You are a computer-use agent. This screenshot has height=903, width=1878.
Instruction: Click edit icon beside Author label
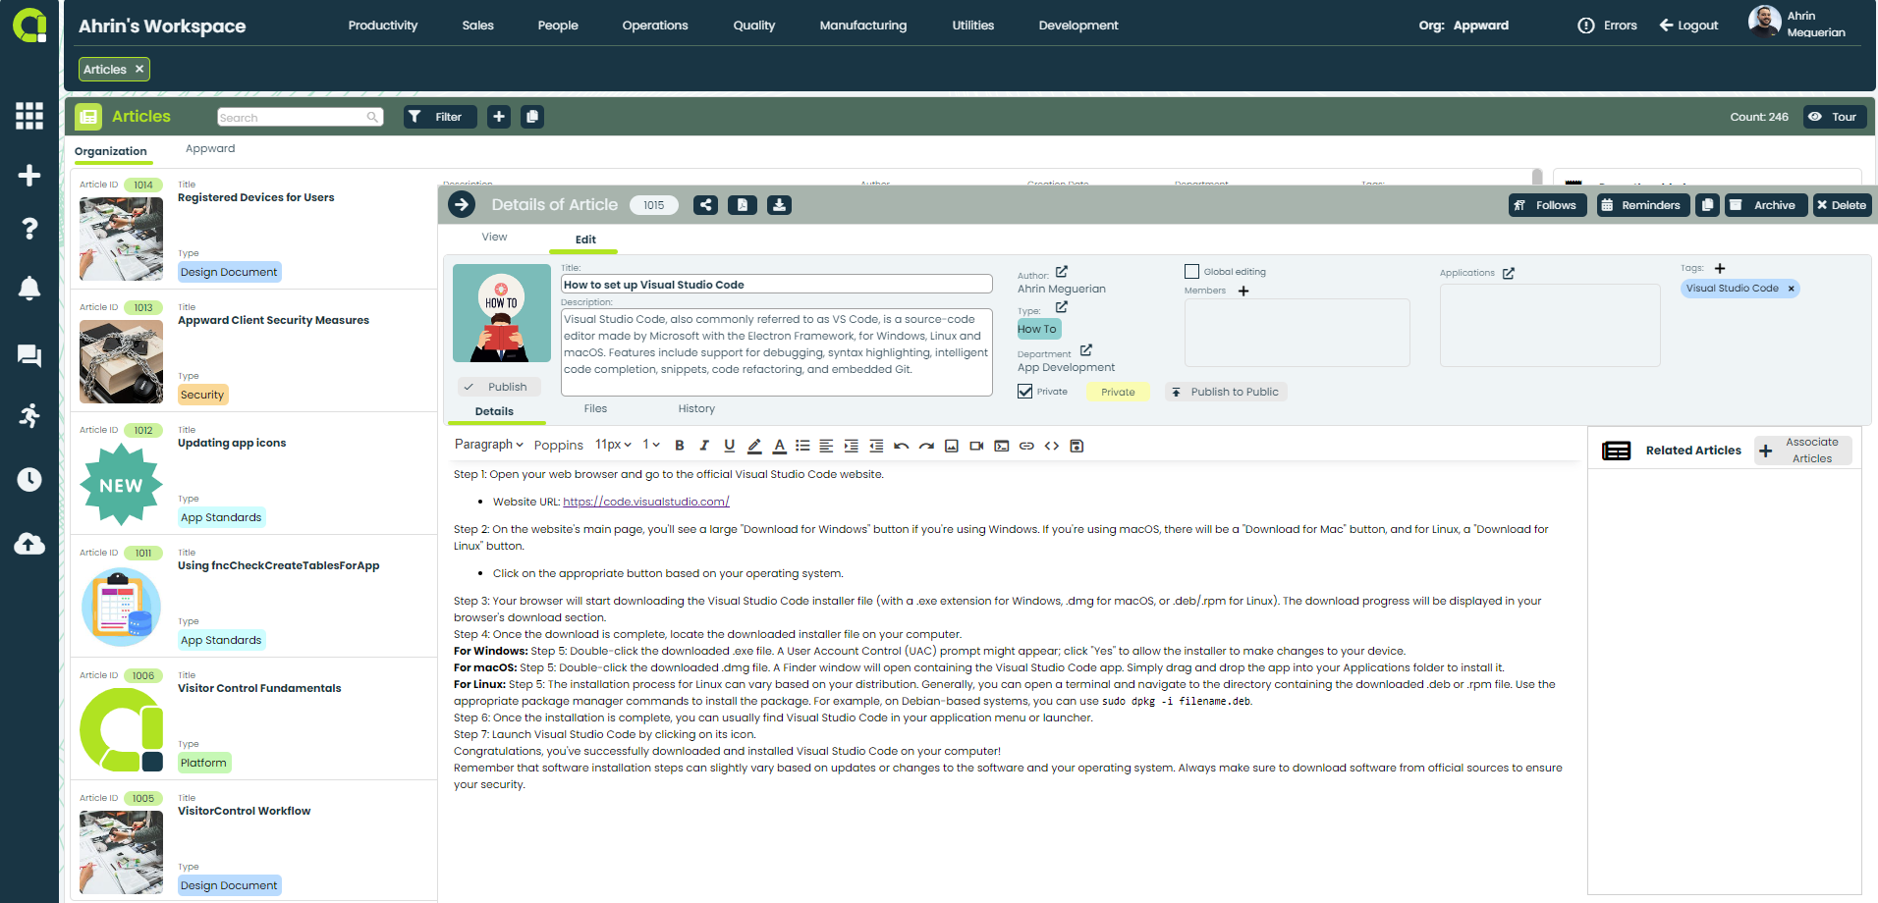[x=1062, y=272]
